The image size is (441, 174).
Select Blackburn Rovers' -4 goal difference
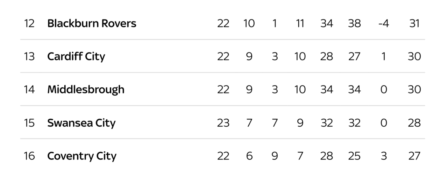383,24
